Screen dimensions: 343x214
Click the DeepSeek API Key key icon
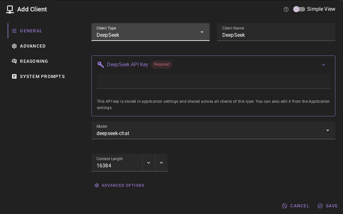coord(101,65)
